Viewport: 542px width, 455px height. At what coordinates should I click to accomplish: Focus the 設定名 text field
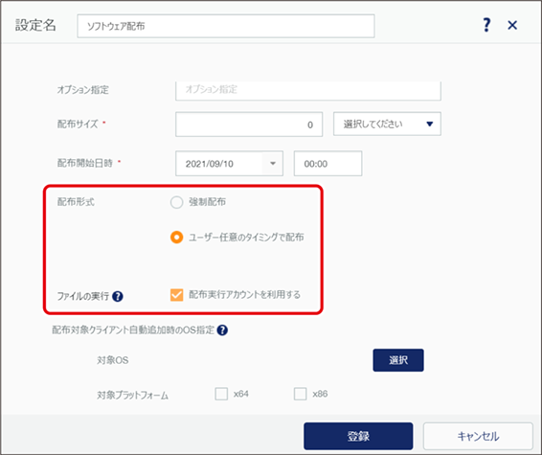point(226,26)
